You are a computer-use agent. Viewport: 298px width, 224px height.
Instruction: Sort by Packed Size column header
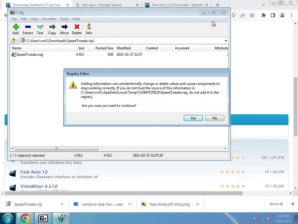pyautogui.click(x=100, y=48)
